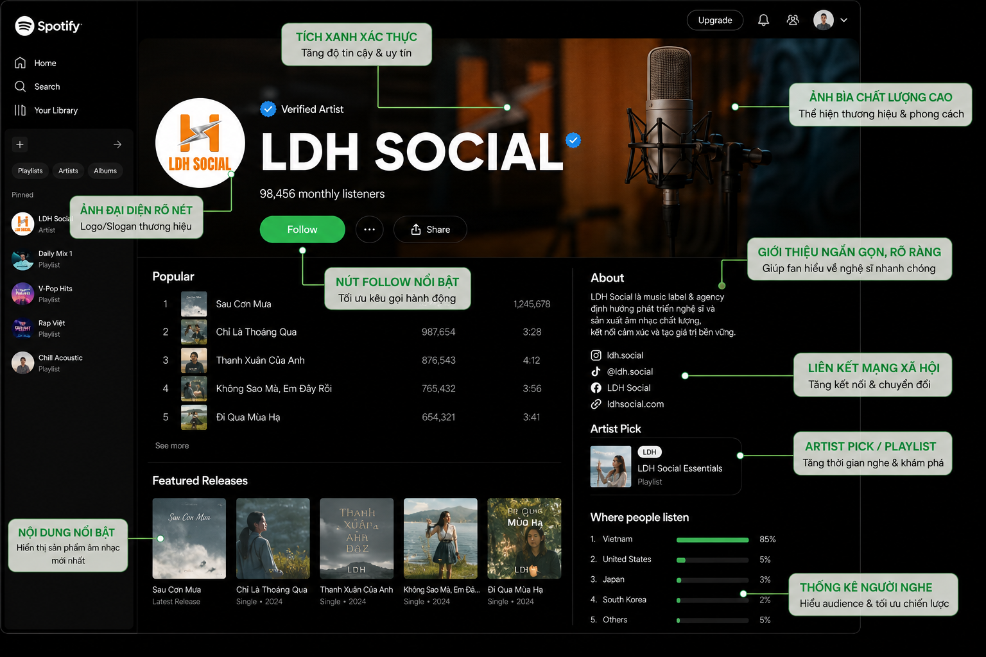Viewport: 986px width, 657px height.
Task: Expand the Popular list with See more
Action: [x=172, y=446]
